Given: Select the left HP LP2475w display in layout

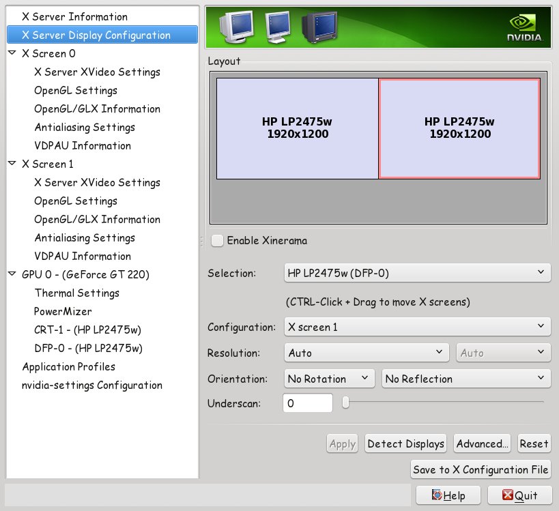Looking at the screenshot, I should [x=297, y=128].
